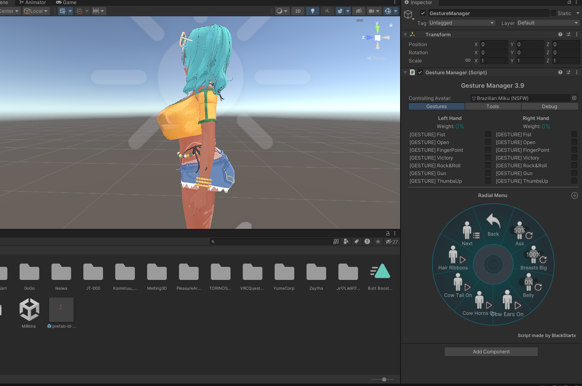Toggle scene gizmos globe icon
This screenshot has height=386, width=582.
(x=388, y=11)
